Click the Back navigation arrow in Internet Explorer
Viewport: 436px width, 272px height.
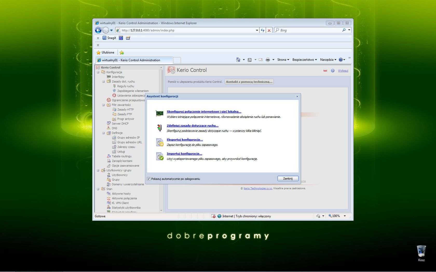click(x=98, y=30)
